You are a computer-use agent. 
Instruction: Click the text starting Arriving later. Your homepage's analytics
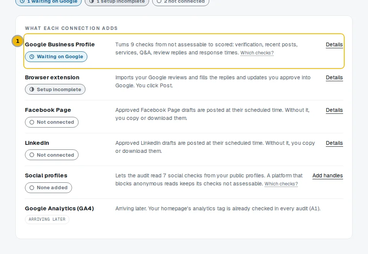(218, 208)
